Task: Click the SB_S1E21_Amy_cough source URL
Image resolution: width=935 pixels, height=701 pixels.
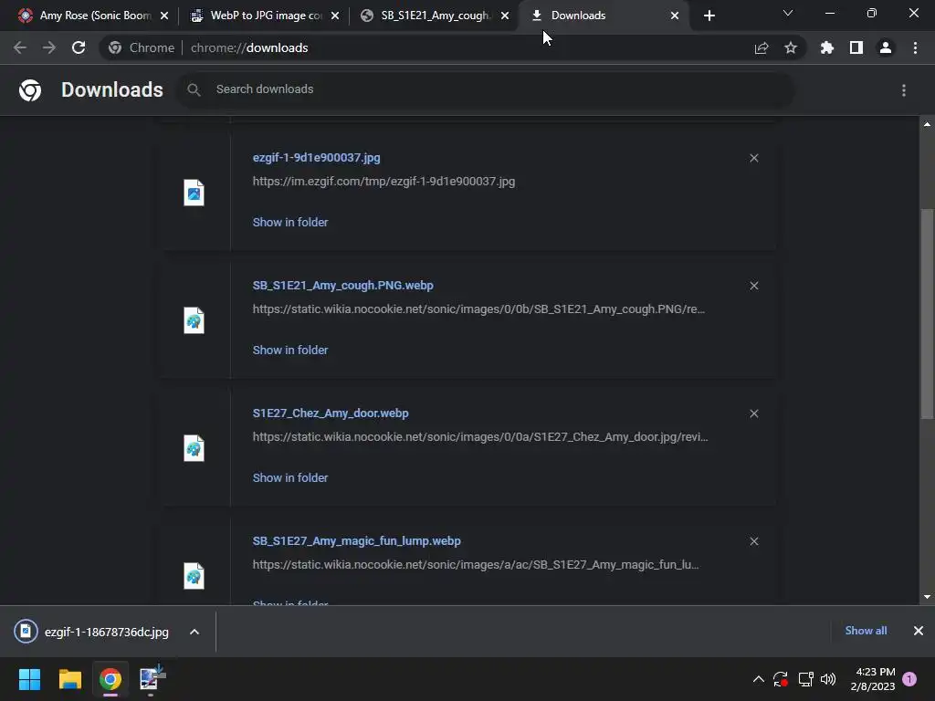Action: 478,309
